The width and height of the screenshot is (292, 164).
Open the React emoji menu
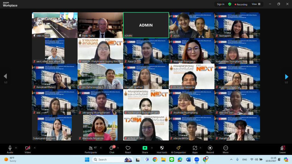(x=128, y=148)
